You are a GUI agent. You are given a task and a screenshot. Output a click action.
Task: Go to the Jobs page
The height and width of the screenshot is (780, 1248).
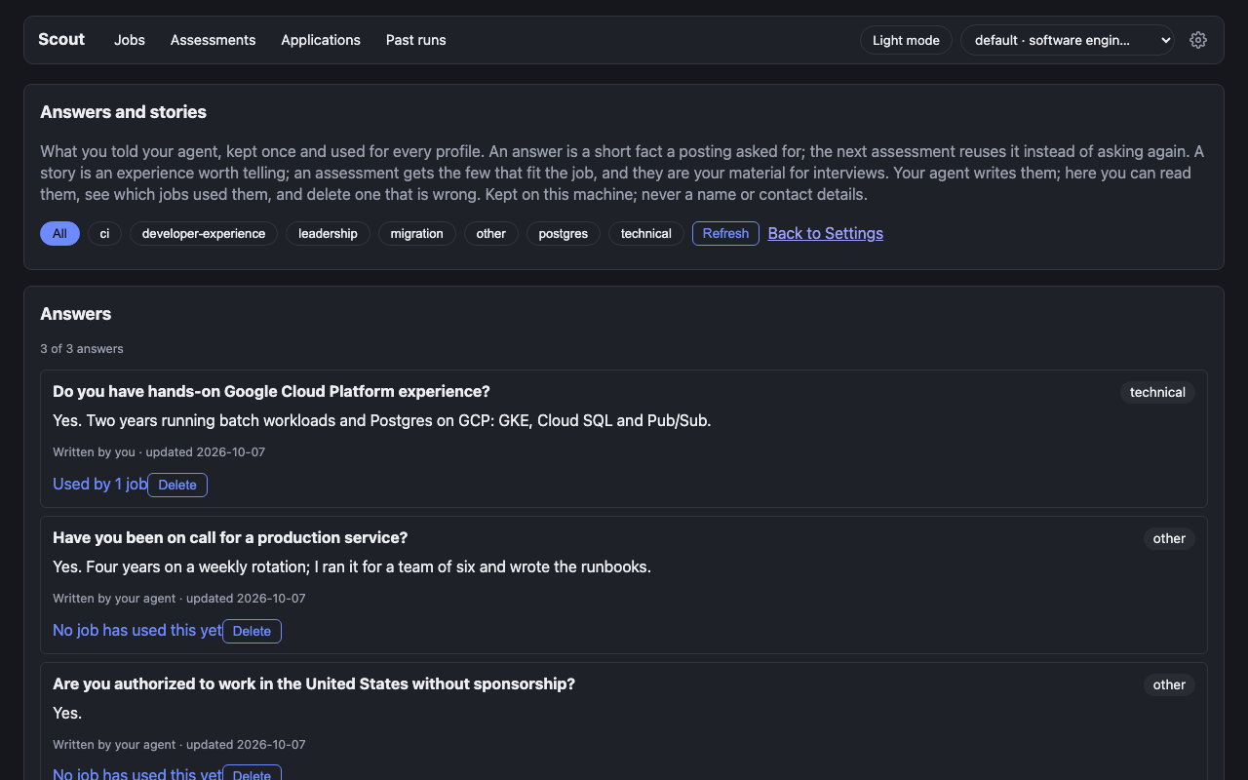(x=130, y=40)
